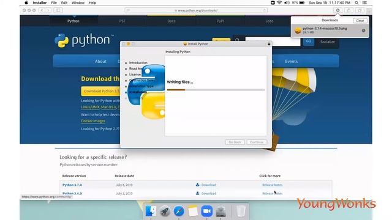This screenshot has height=220, width=392.
Task: Open Notes from the Dock
Action: tap(193, 211)
